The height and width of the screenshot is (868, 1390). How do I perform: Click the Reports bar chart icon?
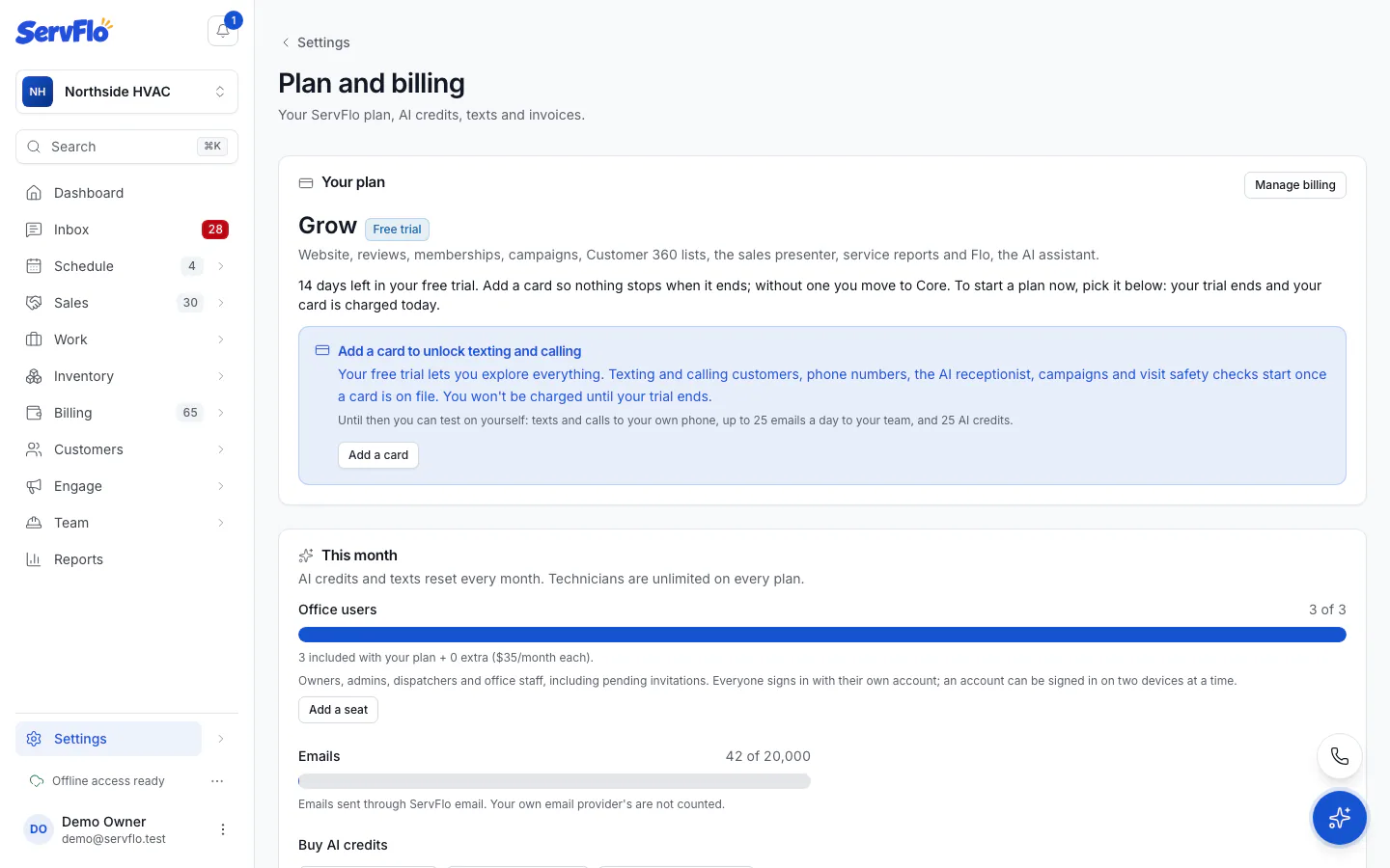pos(34,559)
